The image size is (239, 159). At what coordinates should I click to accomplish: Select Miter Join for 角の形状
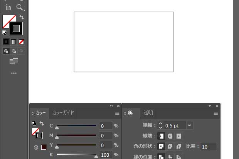coord(161,146)
